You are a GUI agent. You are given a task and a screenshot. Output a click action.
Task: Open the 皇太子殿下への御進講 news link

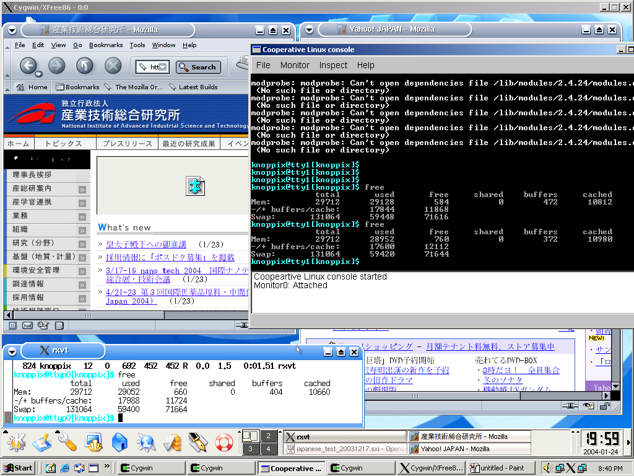click(x=146, y=244)
